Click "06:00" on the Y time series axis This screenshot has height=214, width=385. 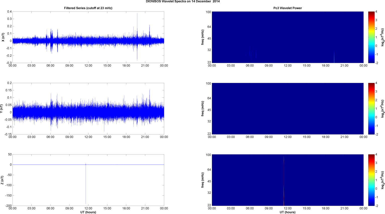(51, 137)
